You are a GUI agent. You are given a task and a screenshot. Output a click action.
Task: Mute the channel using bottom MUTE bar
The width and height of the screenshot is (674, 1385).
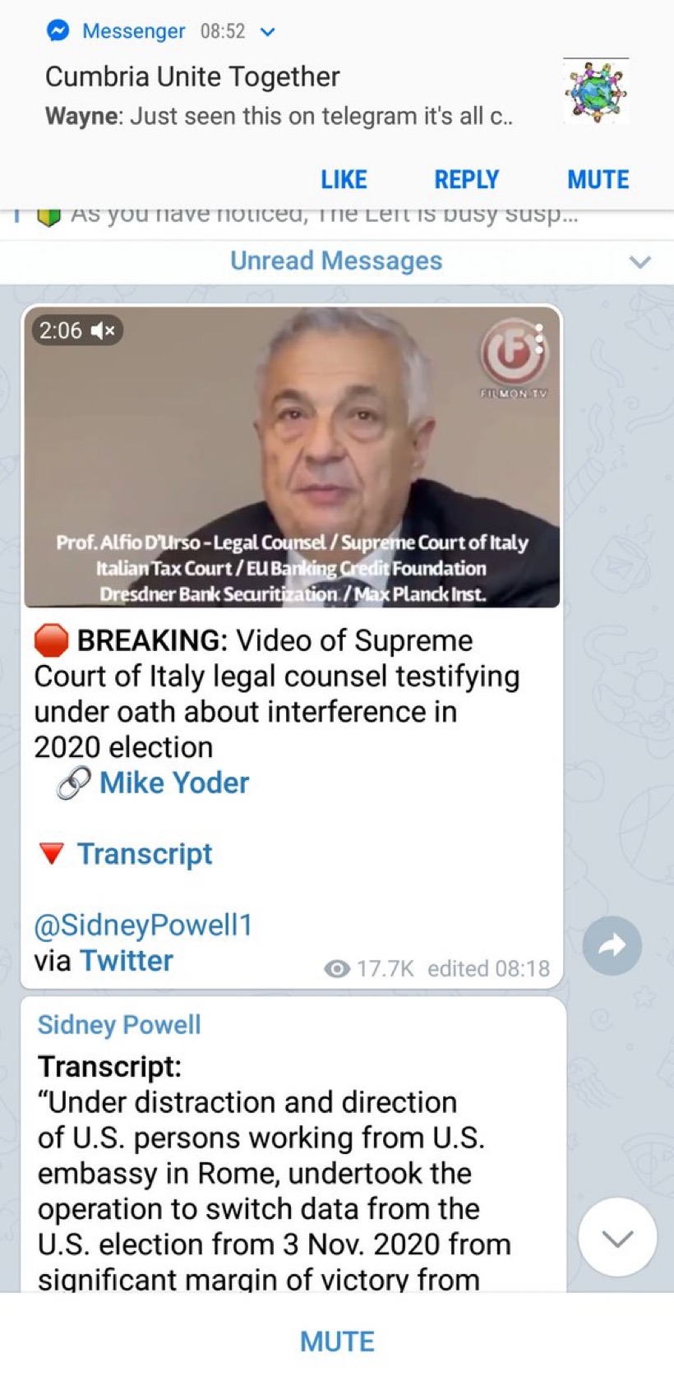[x=337, y=1341]
